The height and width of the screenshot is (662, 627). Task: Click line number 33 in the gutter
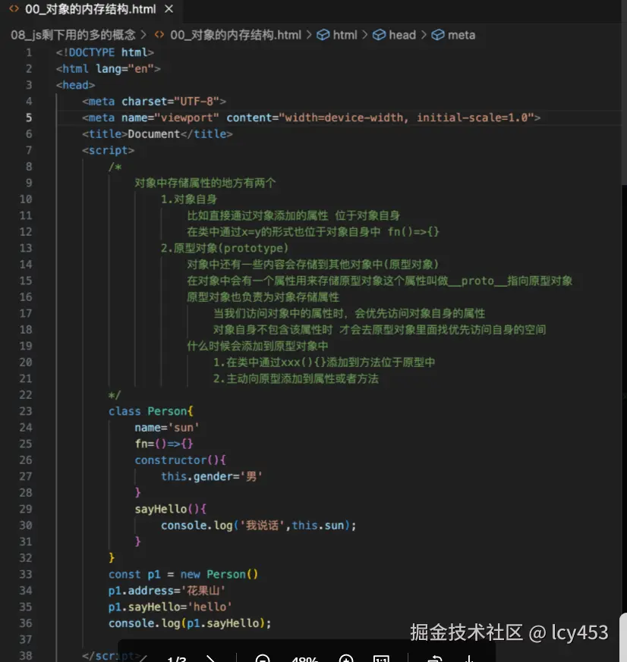pos(26,574)
